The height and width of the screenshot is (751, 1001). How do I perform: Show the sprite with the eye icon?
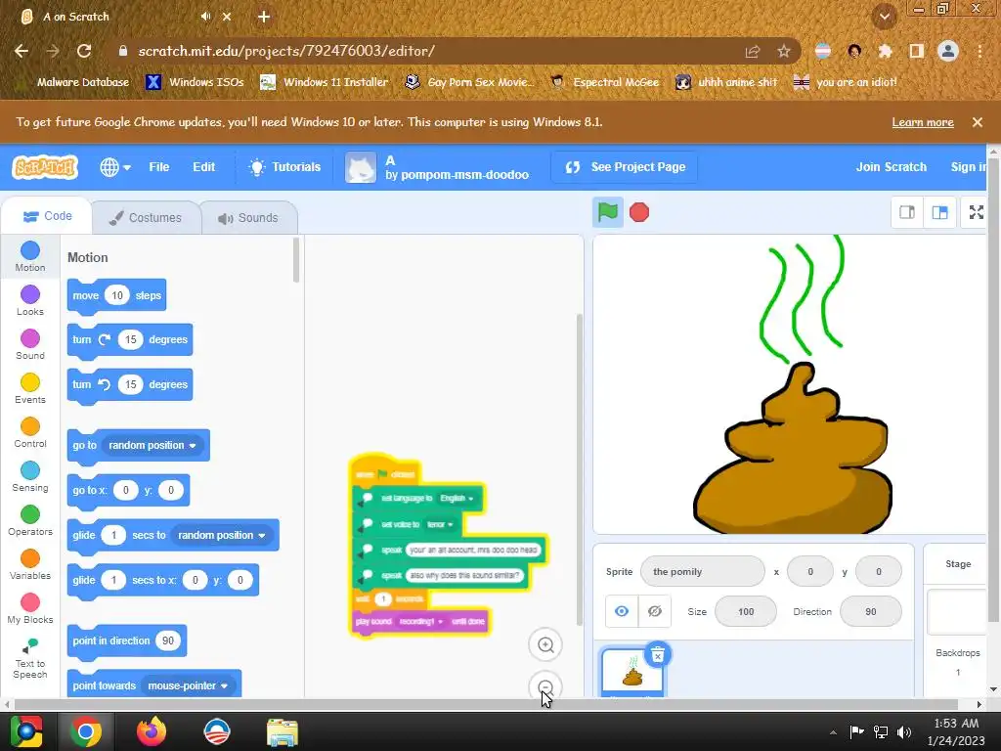point(621,612)
